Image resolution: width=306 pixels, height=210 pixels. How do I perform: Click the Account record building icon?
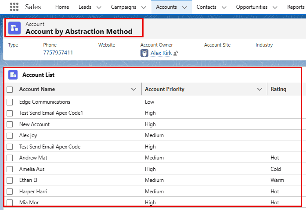[14, 28]
